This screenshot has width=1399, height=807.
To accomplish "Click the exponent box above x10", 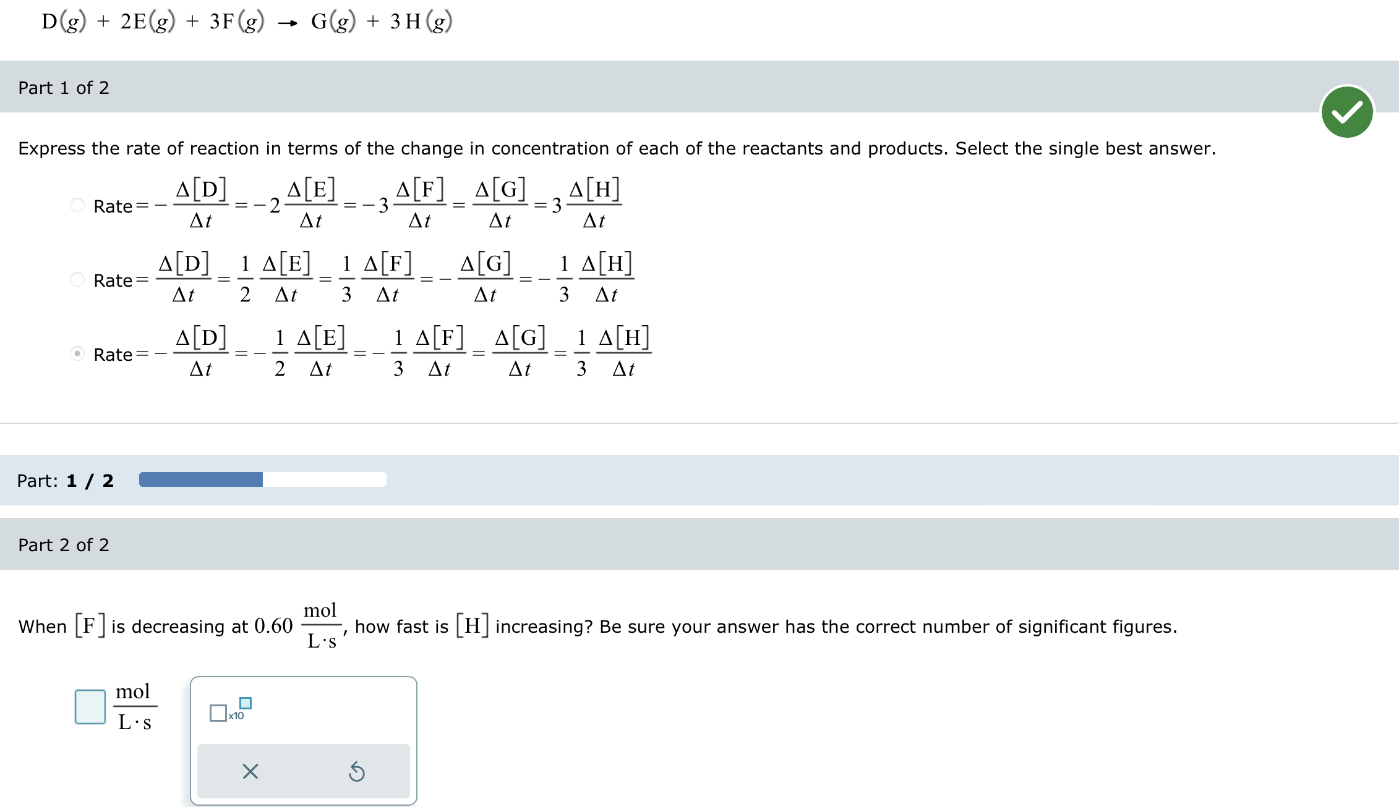I will point(245,703).
